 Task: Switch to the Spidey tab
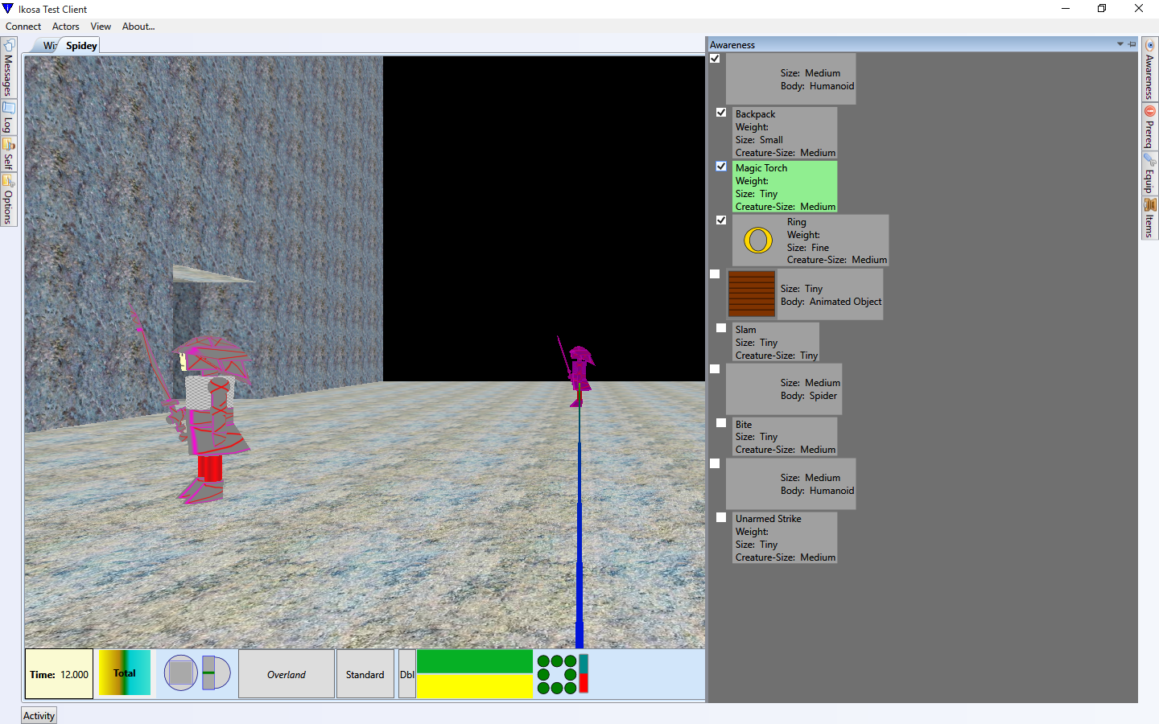pos(81,46)
